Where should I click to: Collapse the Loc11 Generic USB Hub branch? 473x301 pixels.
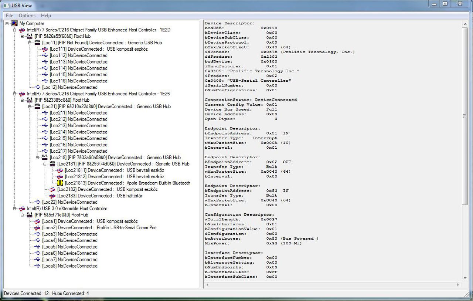pyautogui.click(x=30, y=43)
